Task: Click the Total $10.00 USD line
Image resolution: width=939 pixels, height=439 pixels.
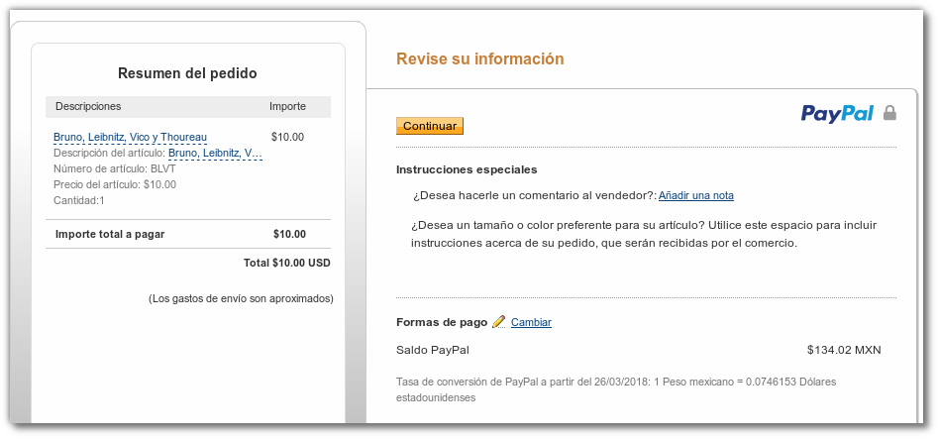Action: pos(286,264)
